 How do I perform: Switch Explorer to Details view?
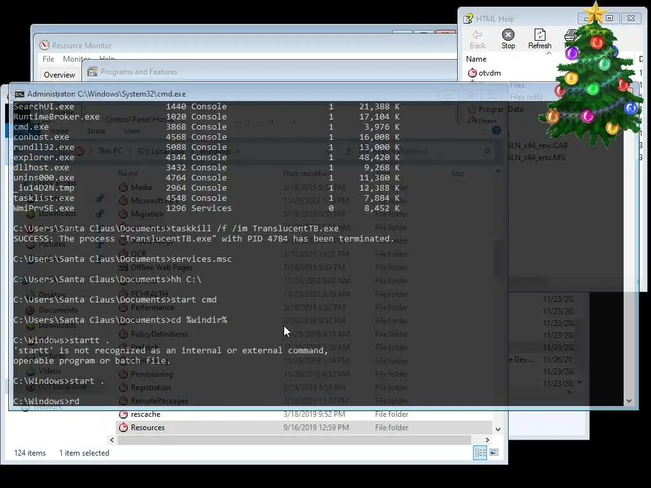[481, 452]
